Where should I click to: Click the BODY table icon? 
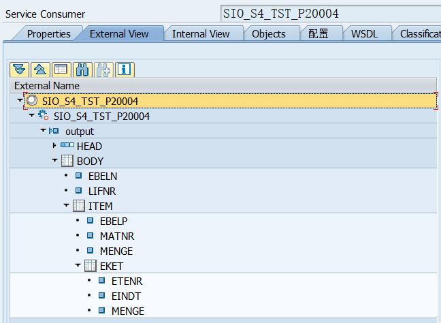(x=67, y=161)
